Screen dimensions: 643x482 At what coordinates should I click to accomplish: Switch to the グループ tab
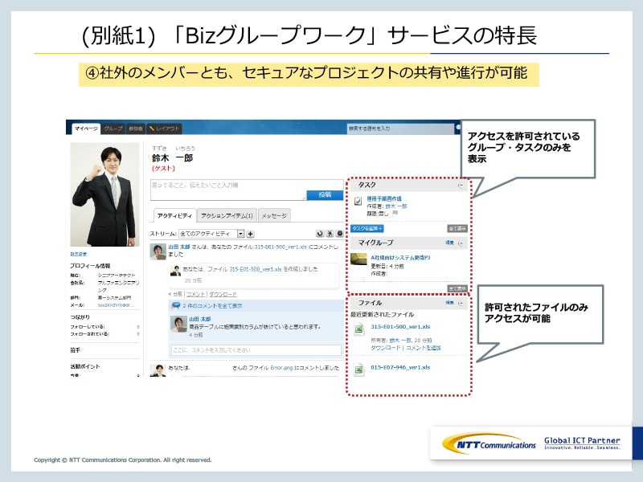(x=113, y=129)
